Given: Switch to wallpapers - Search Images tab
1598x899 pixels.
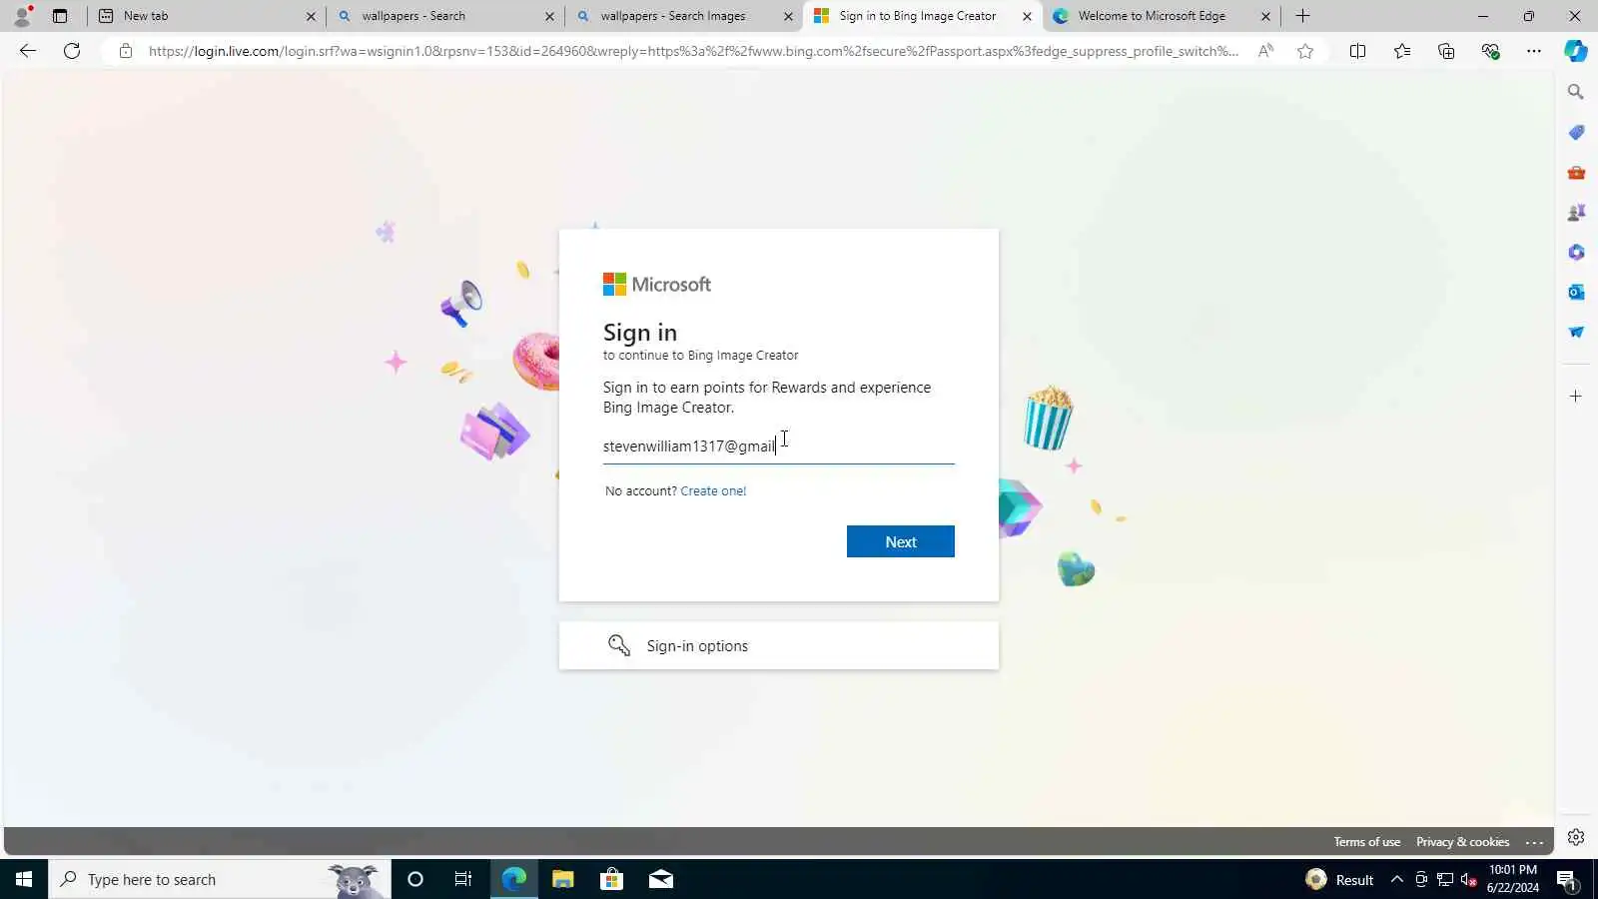Looking at the screenshot, I should tap(684, 16).
